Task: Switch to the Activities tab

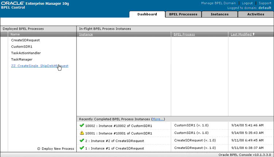Action: point(256,14)
